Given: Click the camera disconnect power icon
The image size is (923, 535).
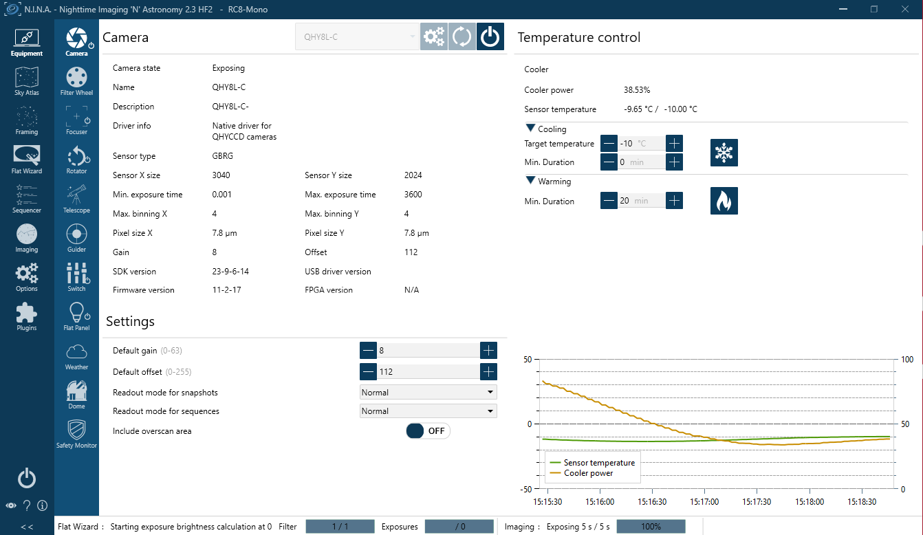Looking at the screenshot, I should click(490, 37).
